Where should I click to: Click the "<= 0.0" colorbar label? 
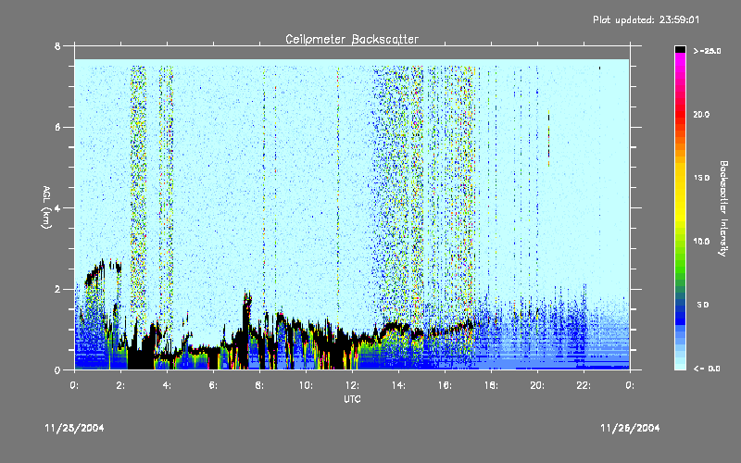point(707,369)
